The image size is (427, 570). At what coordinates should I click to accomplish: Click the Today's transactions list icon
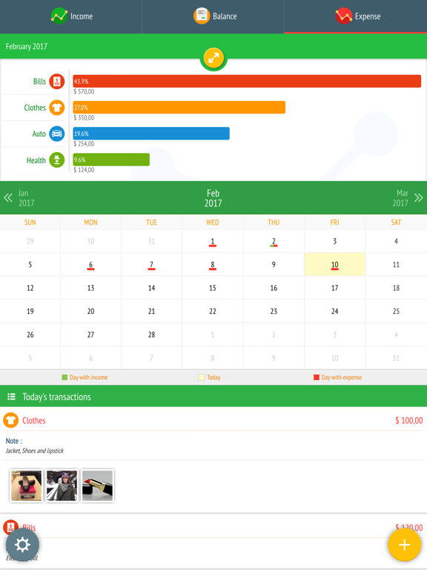[x=12, y=396]
